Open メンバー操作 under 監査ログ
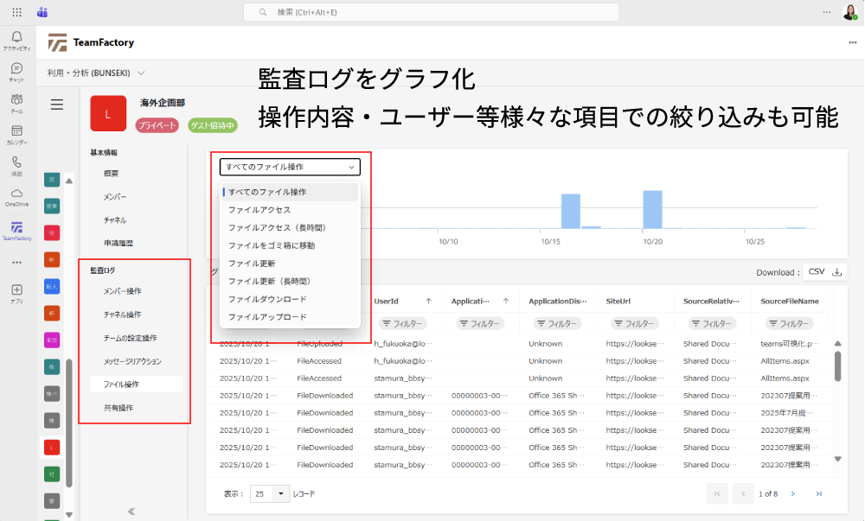865x521 pixels. pos(122,291)
